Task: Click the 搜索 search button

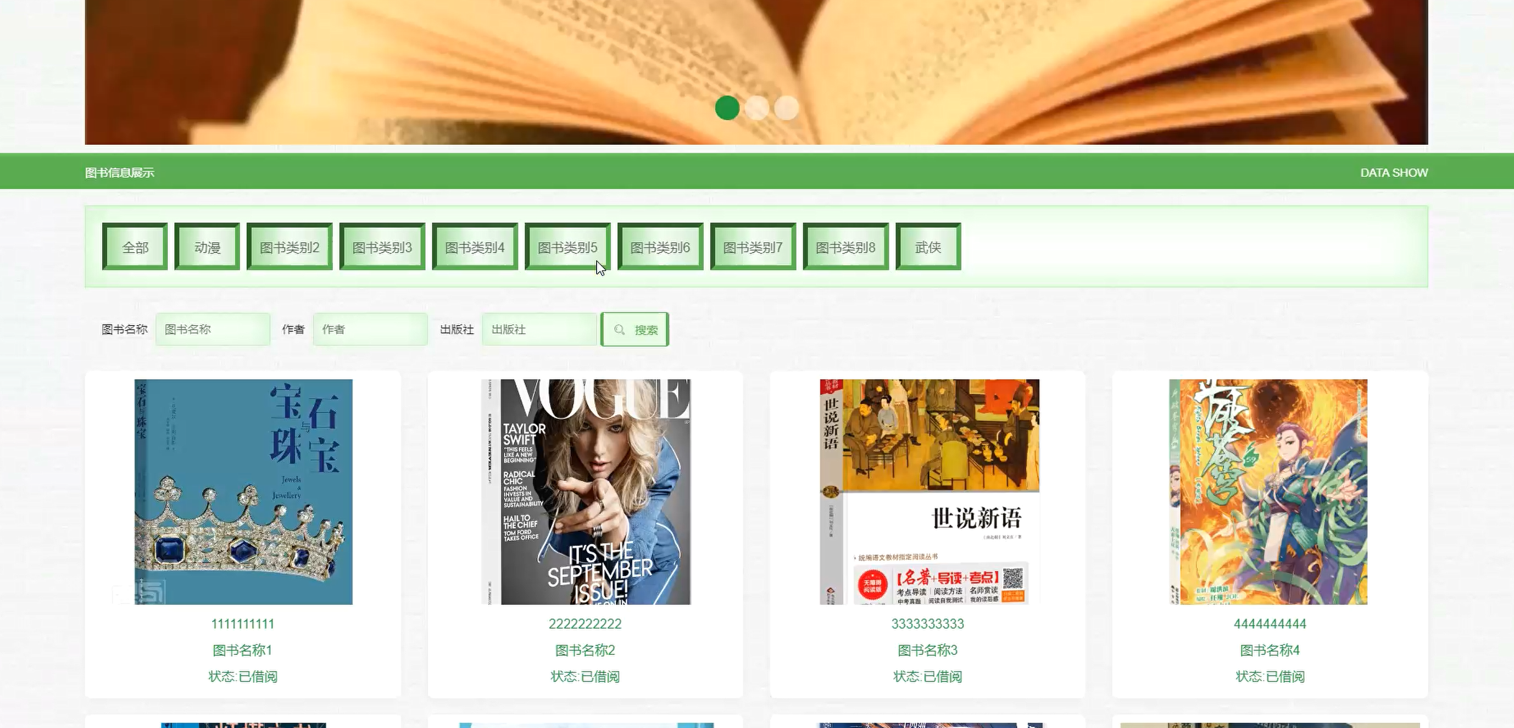Action: point(634,329)
